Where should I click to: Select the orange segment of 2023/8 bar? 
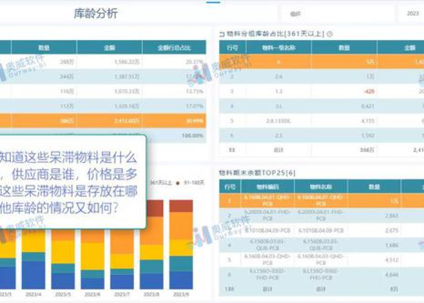[151, 231]
